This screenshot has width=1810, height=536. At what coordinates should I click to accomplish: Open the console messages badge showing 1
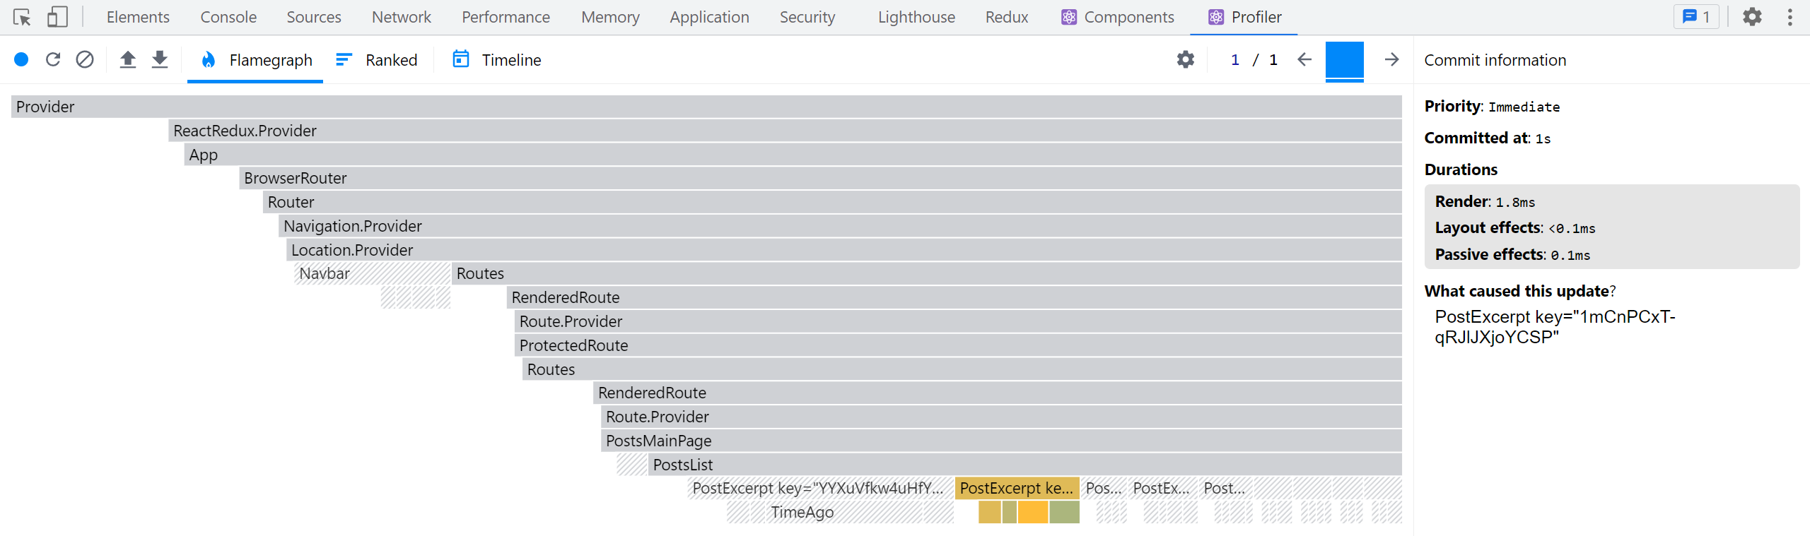[1695, 17]
